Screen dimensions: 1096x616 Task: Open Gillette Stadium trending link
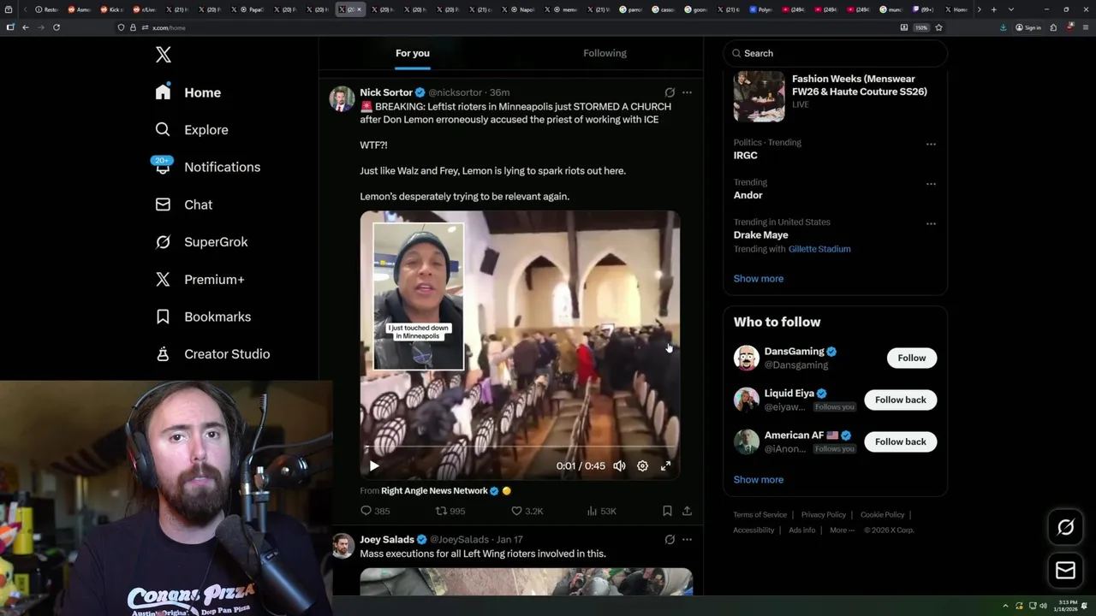(x=819, y=249)
